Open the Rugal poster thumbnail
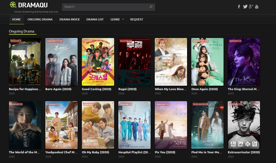 [x=135, y=62]
